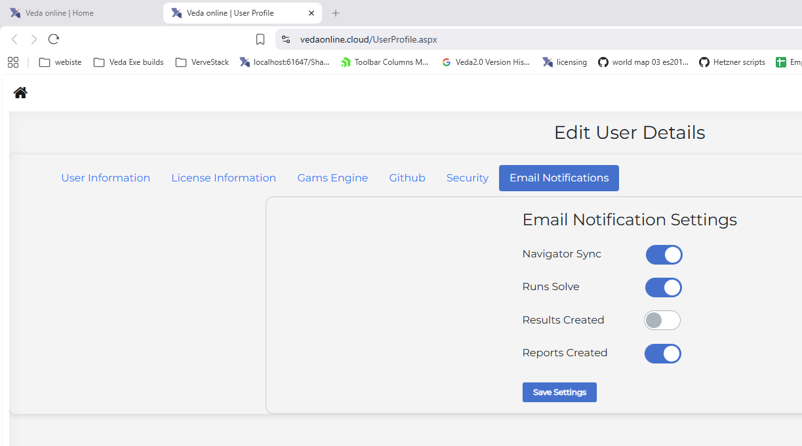Image resolution: width=802 pixels, height=446 pixels.
Task: Click the Save Settings button
Action: 559,392
